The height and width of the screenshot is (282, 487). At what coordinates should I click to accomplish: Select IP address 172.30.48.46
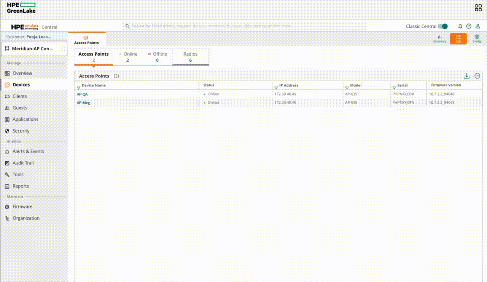[x=285, y=103]
